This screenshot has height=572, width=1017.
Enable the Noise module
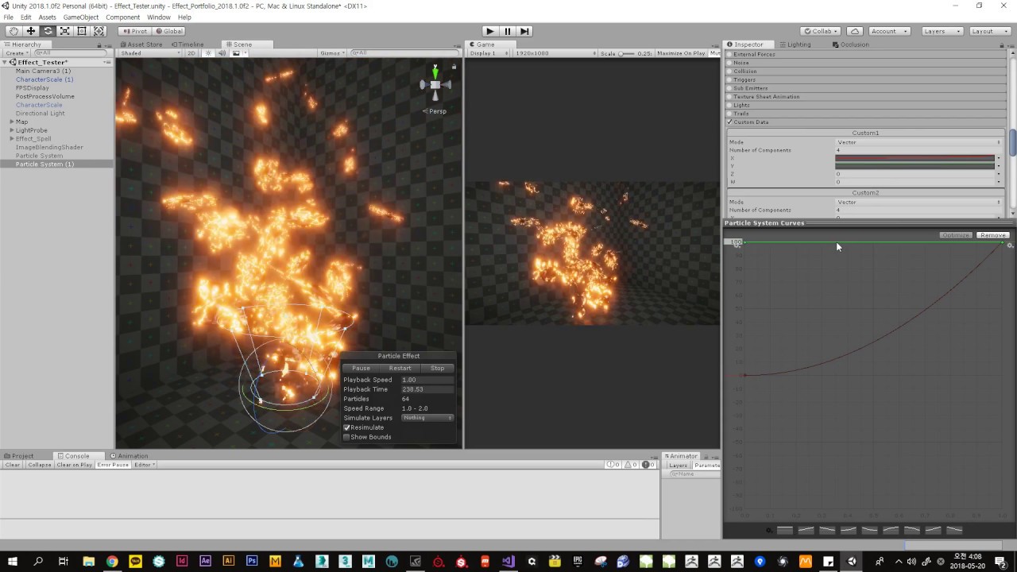(x=729, y=63)
